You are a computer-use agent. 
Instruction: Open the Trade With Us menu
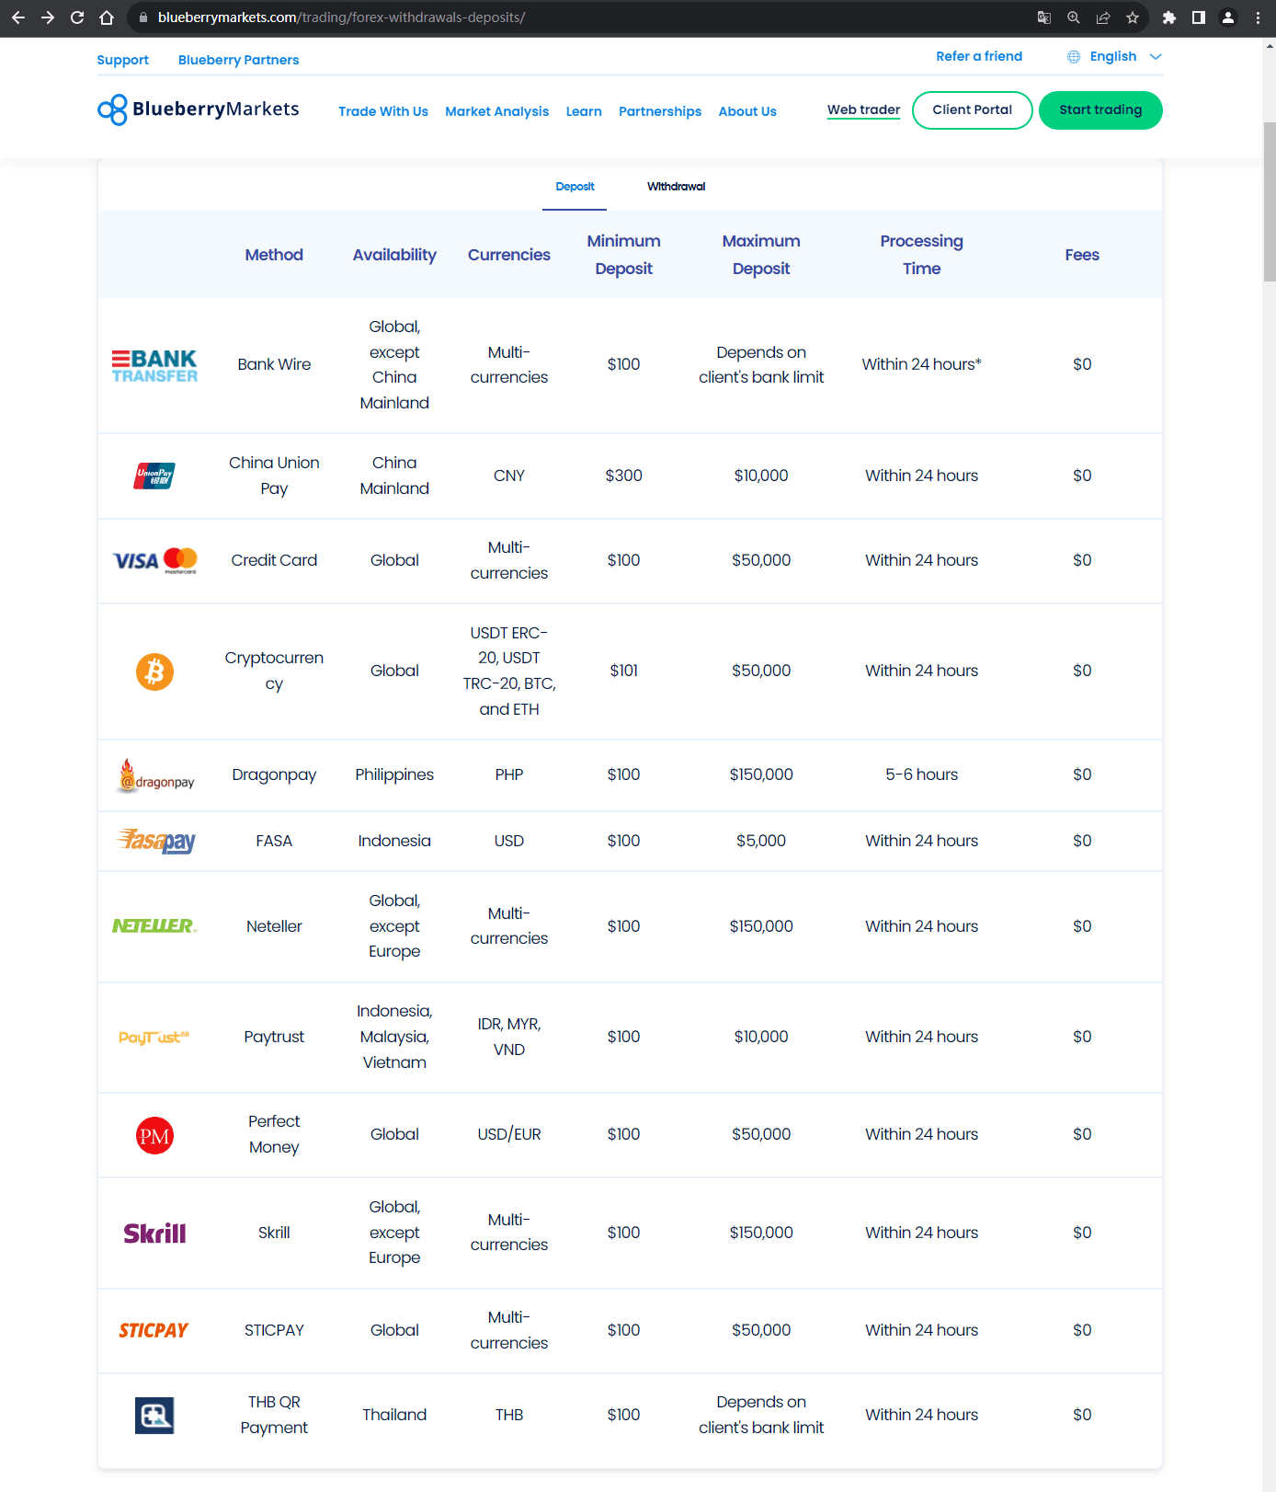[x=383, y=111]
